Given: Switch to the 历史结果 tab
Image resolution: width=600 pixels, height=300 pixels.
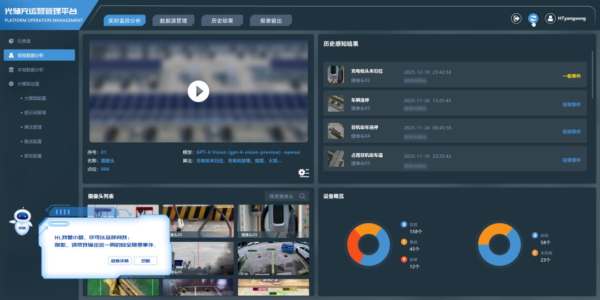Looking at the screenshot, I should (222, 21).
